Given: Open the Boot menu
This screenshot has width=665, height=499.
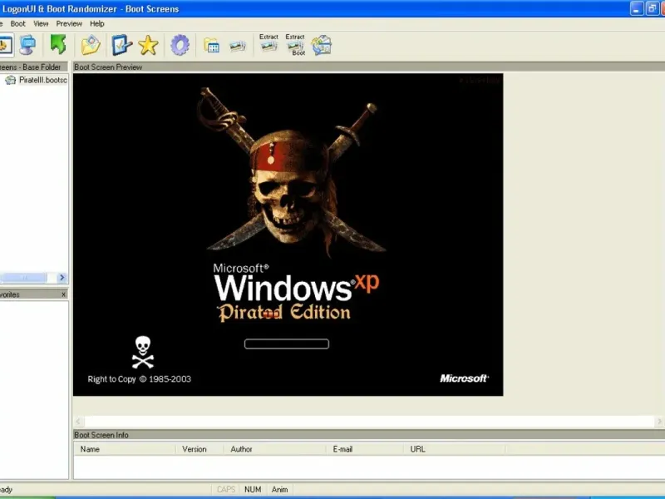Looking at the screenshot, I should 17,24.
